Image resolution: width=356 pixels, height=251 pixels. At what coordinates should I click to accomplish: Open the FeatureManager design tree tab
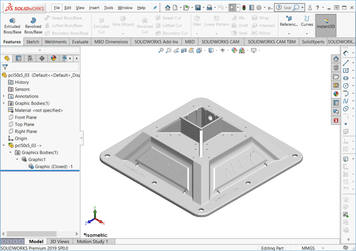tap(7, 58)
